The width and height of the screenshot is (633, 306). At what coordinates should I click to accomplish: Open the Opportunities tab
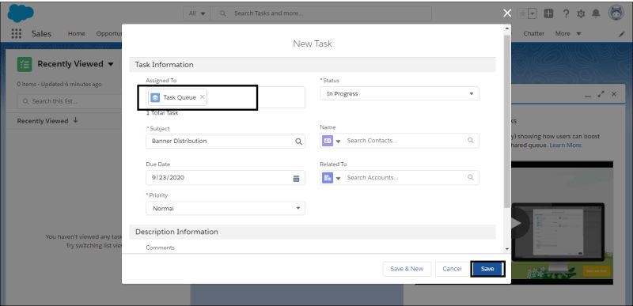click(109, 34)
